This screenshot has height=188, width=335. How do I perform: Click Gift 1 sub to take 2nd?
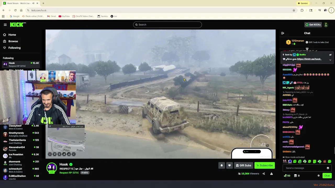317,42
